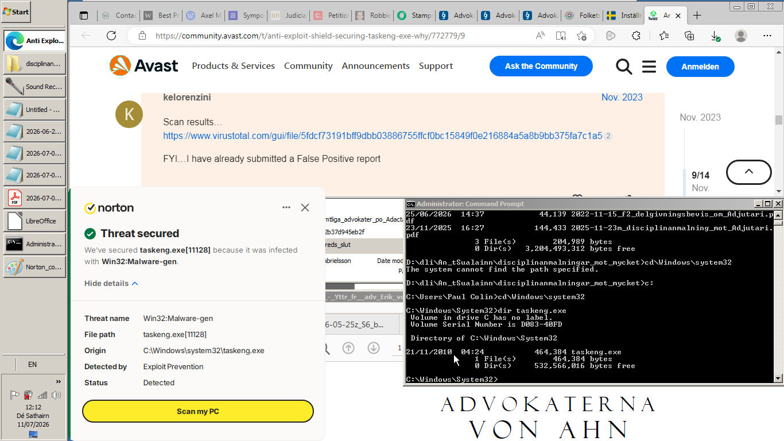
Task: Click the Action Center flag tray icon
Action: click(x=15, y=395)
